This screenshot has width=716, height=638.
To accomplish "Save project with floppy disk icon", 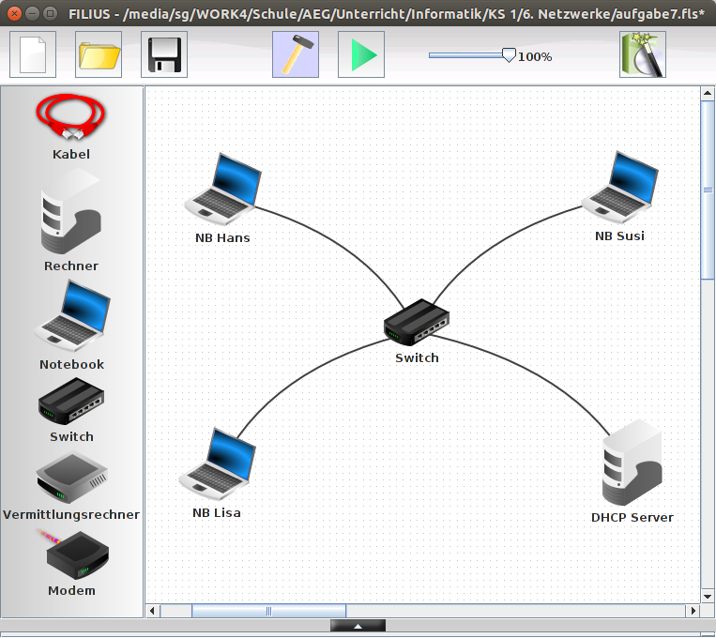I will pyautogui.click(x=164, y=54).
